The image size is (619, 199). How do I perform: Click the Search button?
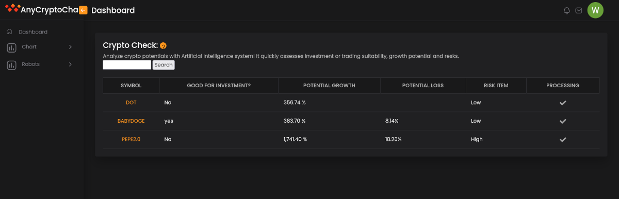(164, 65)
